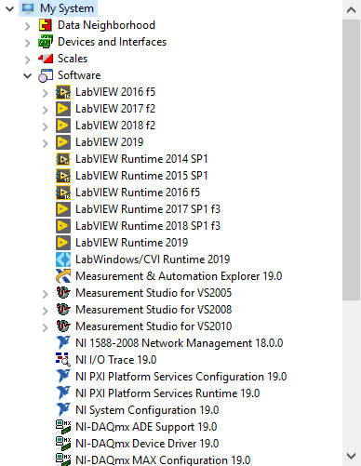Expand the LabVIEW 2018 f2 node
361x466 pixels.
click(46, 126)
